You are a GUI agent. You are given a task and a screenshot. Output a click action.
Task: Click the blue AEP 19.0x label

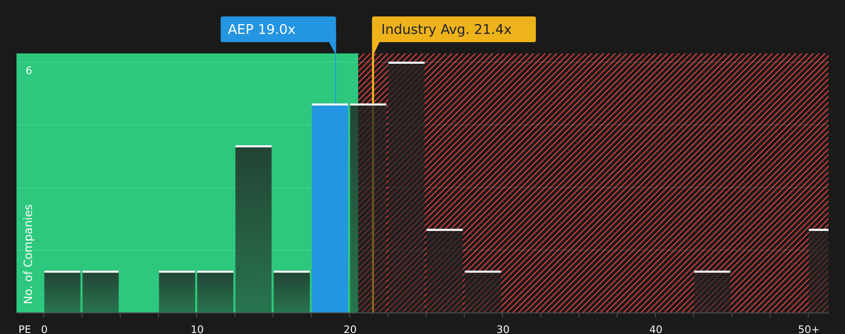tap(278, 29)
